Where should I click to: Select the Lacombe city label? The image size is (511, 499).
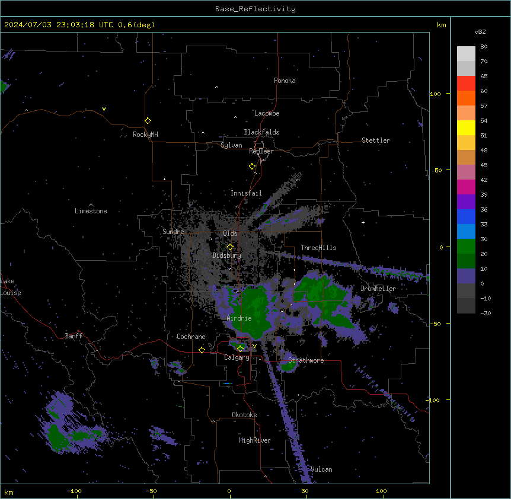(267, 113)
